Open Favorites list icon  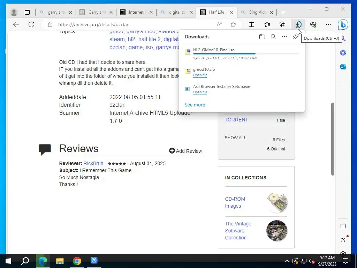[x=267, y=24]
